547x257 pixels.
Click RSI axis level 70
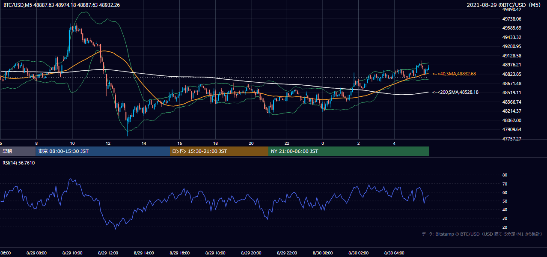[x=505, y=184]
